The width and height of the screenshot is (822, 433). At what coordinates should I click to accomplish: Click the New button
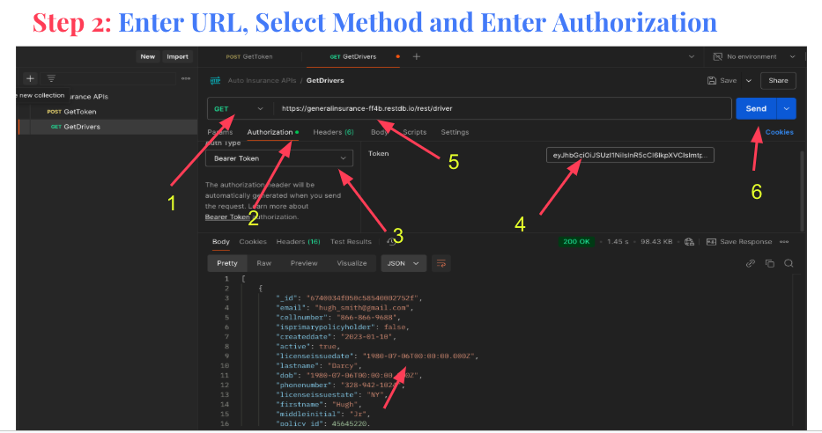[x=148, y=56]
